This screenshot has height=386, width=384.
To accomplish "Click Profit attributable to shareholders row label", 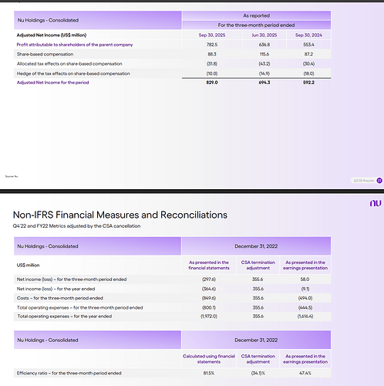I will [75, 45].
